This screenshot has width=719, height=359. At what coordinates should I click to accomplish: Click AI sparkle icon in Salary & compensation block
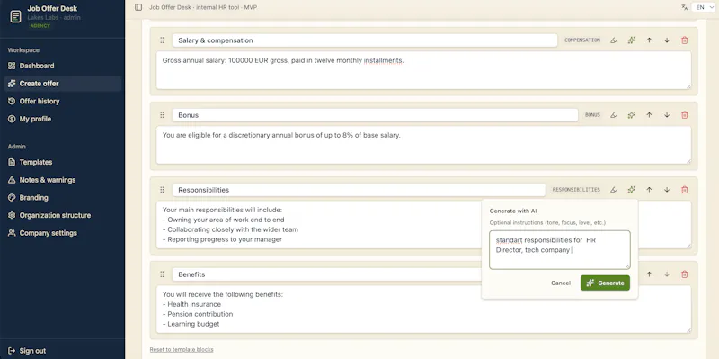coord(632,40)
